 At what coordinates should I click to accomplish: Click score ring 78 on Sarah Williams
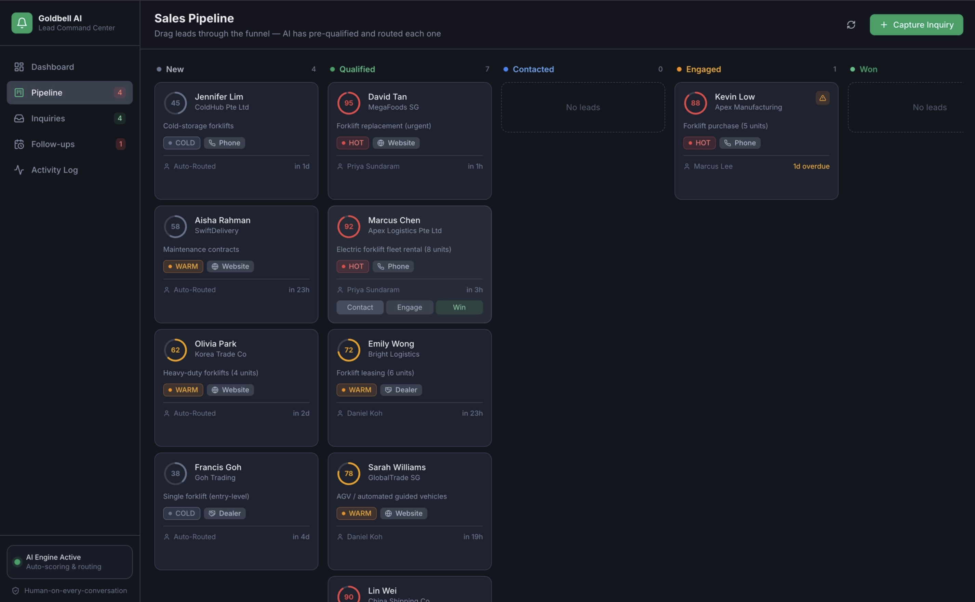point(348,474)
